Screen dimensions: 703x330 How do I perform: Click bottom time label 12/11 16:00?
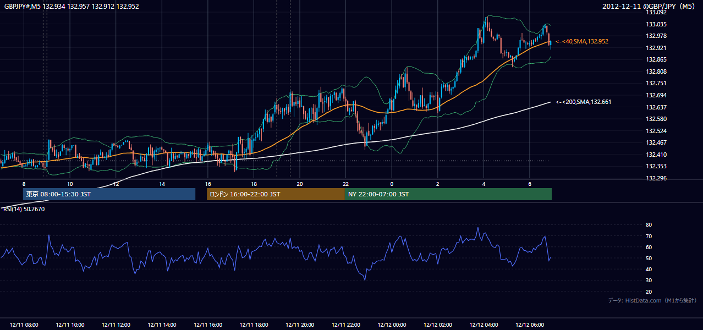click(x=208, y=325)
